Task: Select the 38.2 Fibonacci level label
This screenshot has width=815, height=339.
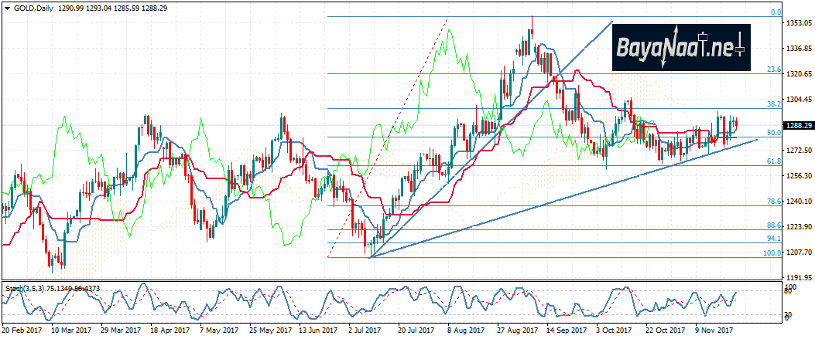Action: (772, 103)
